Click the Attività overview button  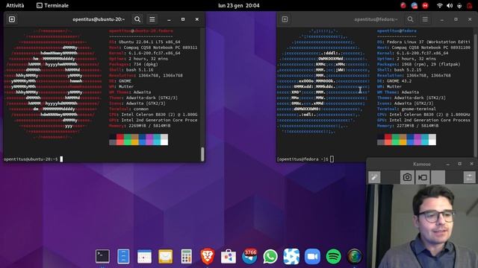point(15,5)
